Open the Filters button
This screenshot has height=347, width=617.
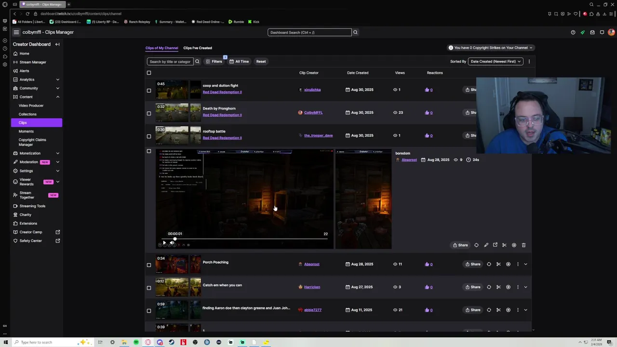pyautogui.click(x=214, y=61)
